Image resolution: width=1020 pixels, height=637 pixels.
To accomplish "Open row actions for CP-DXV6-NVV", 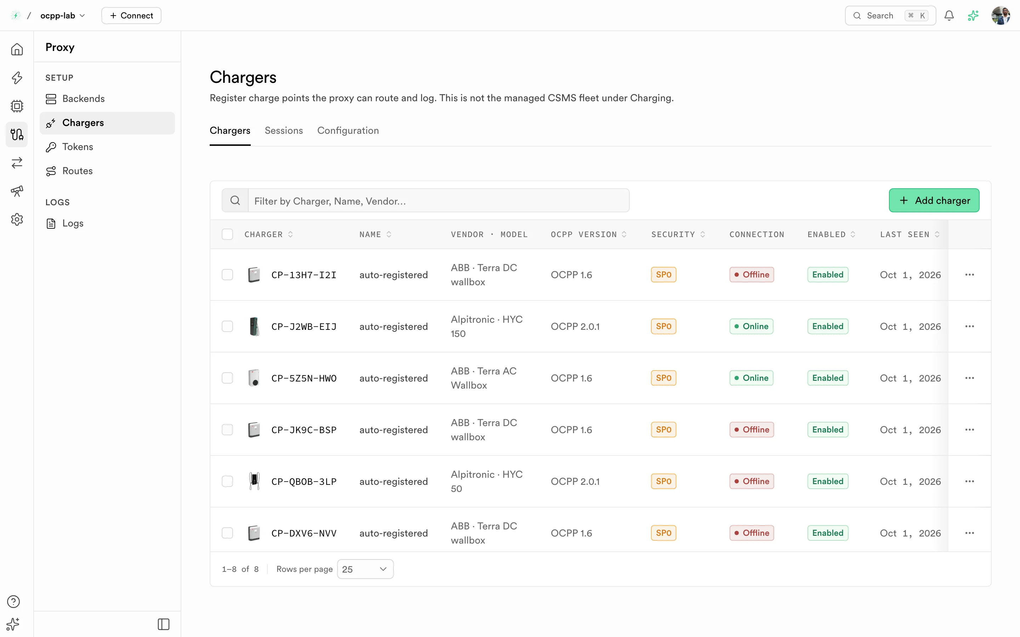I will (969, 533).
